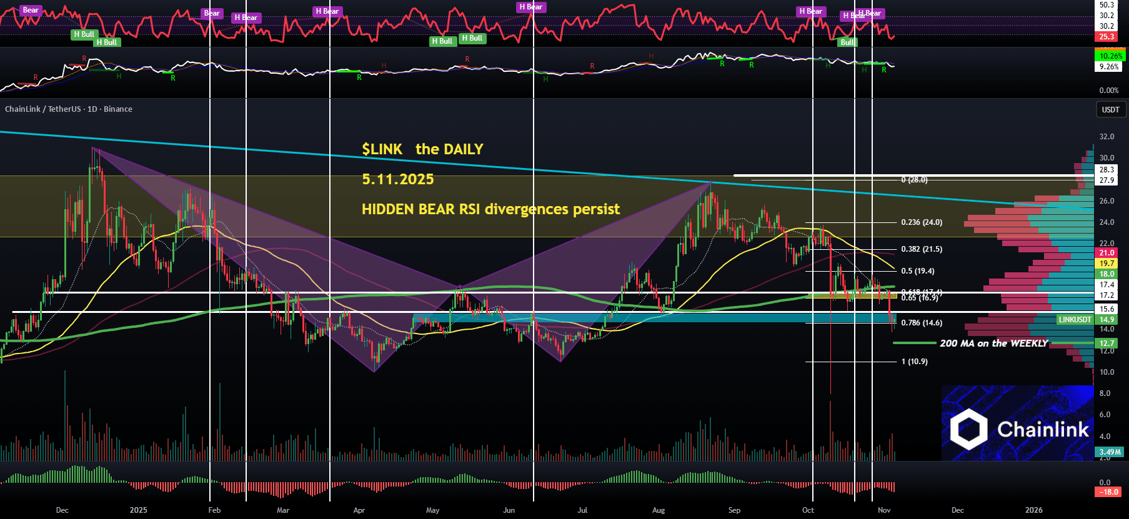Click the 32.0 price scale label
Screen dimensions: 1129x519
pos(1107,137)
